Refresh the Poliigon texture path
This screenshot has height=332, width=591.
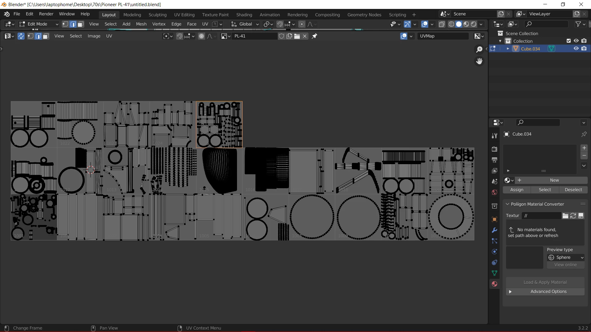pyautogui.click(x=573, y=216)
